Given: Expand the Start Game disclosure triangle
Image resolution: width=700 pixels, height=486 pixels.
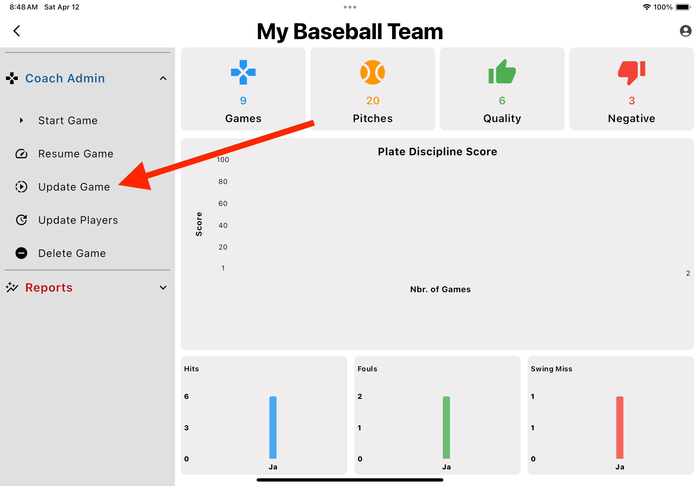Looking at the screenshot, I should tap(21, 120).
